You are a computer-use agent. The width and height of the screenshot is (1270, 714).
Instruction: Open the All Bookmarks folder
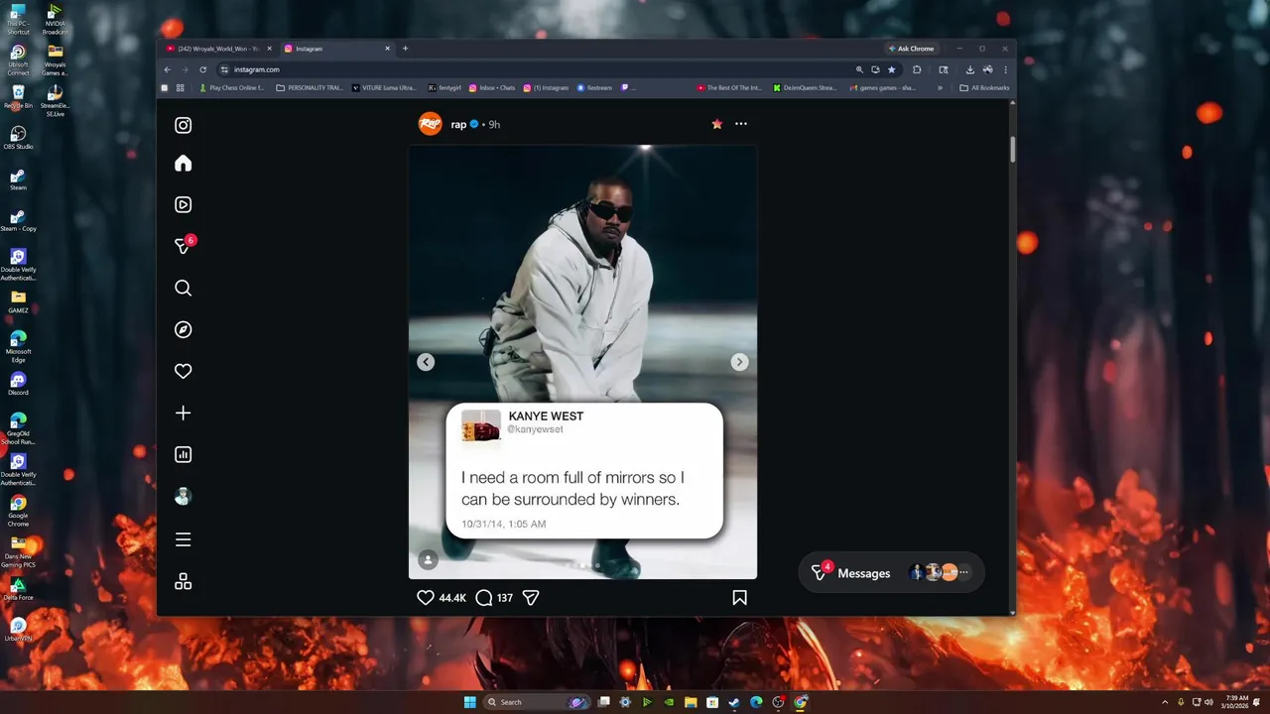coord(984,87)
